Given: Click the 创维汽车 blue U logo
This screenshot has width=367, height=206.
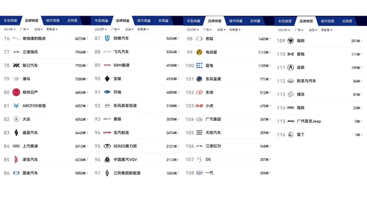Looking at the screenshot, I should tap(107, 38).
